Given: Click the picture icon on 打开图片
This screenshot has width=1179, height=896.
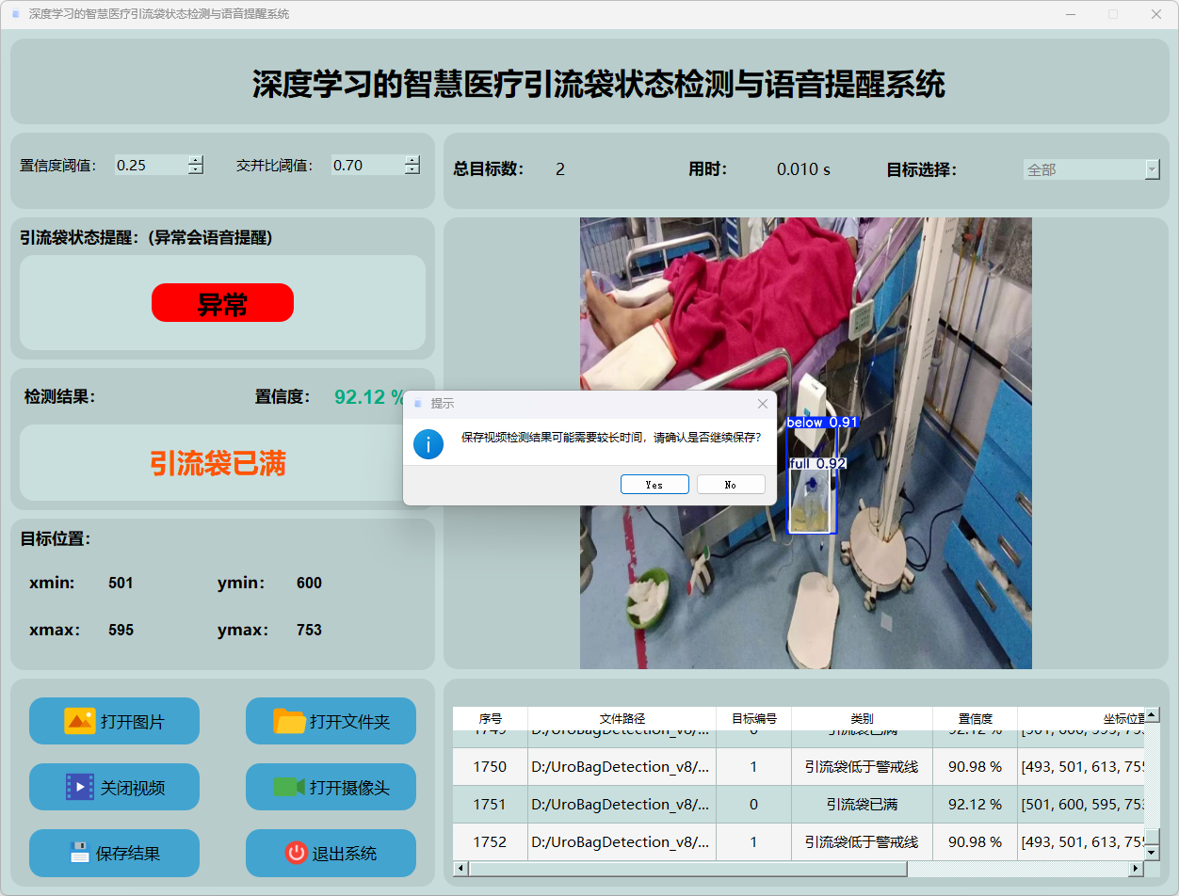Looking at the screenshot, I should coord(79,721).
